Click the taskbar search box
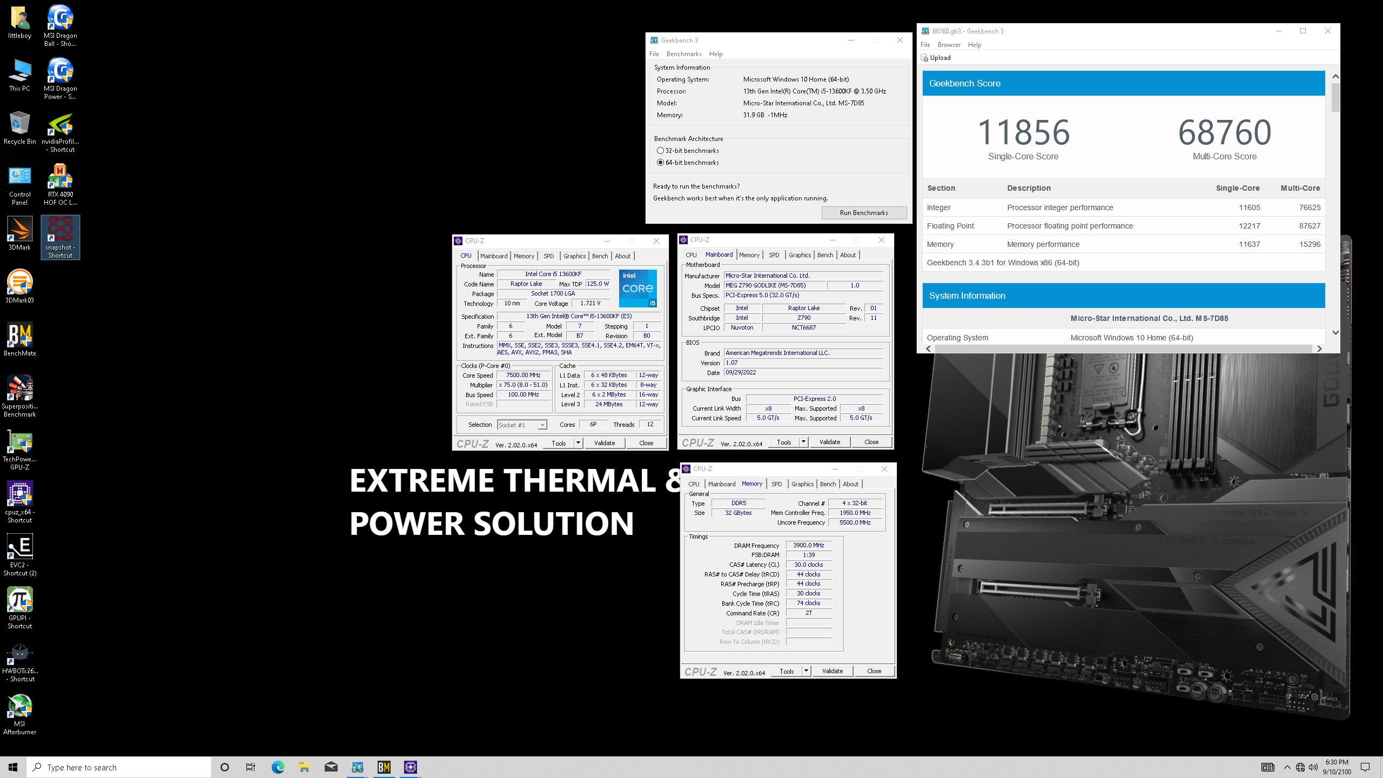The height and width of the screenshot is (778, 1383). (x=119, y=767)
